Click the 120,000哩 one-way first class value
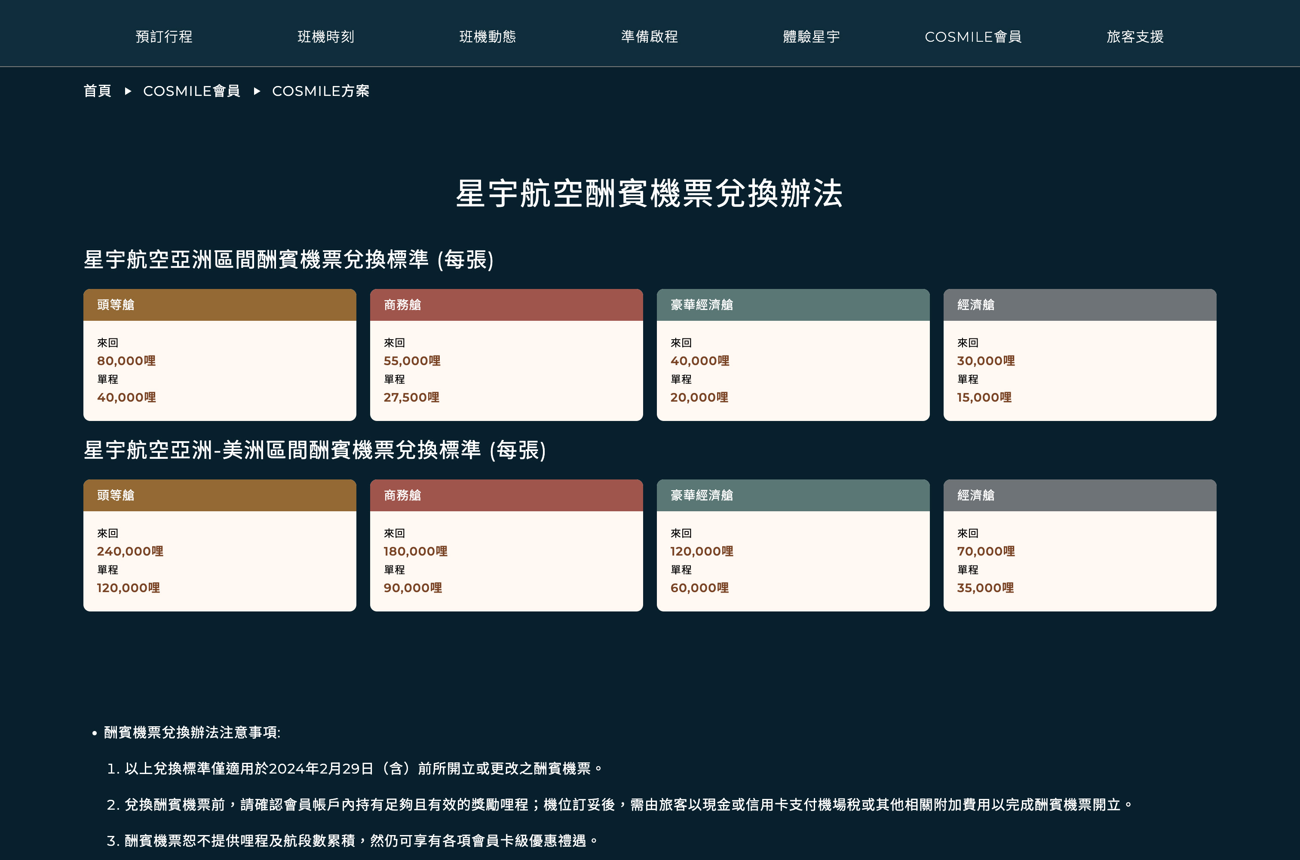This screenshot has width=1300, height=860. [129, 587]
